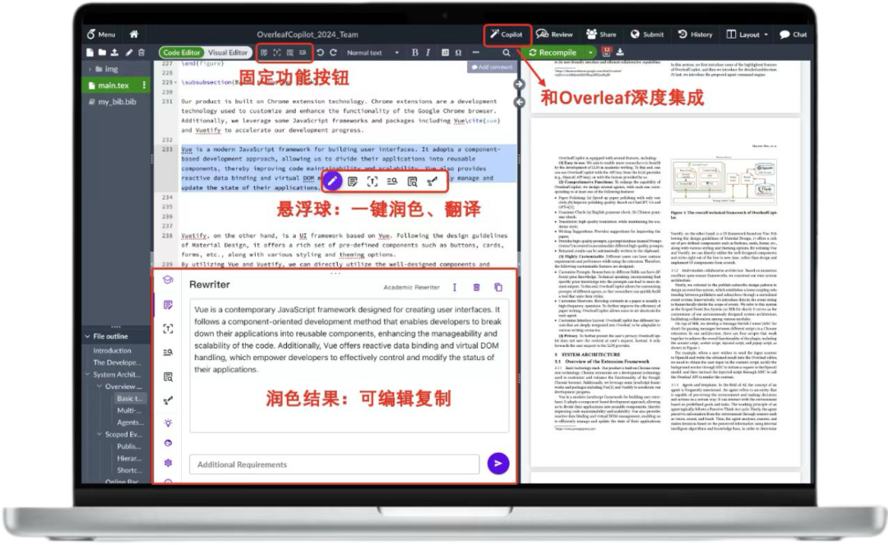
Task: Open the Share dialog
Action: (601, 35)
